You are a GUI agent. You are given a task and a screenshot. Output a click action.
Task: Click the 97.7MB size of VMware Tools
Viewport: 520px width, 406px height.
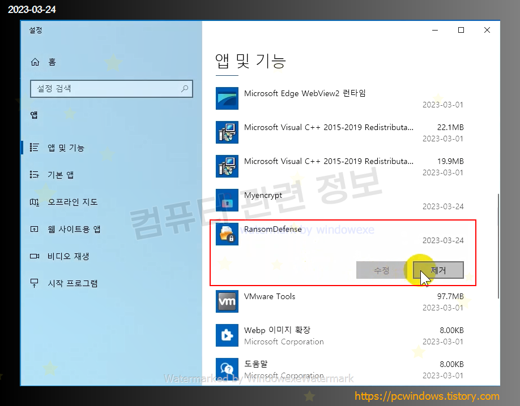point(450,296)
